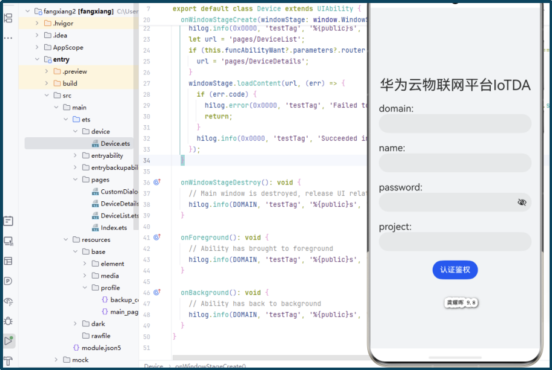Open CustomDialog file in pages
The width and height of the screenshot is (552, 370).
pos(119,192)
